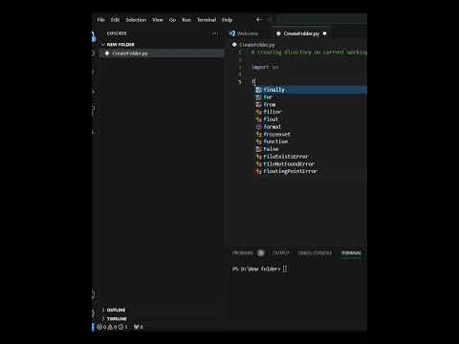Open Explorer views and more actions ellipsis
The width and height of the screenshot is (459, 344).
coord(215,33)
